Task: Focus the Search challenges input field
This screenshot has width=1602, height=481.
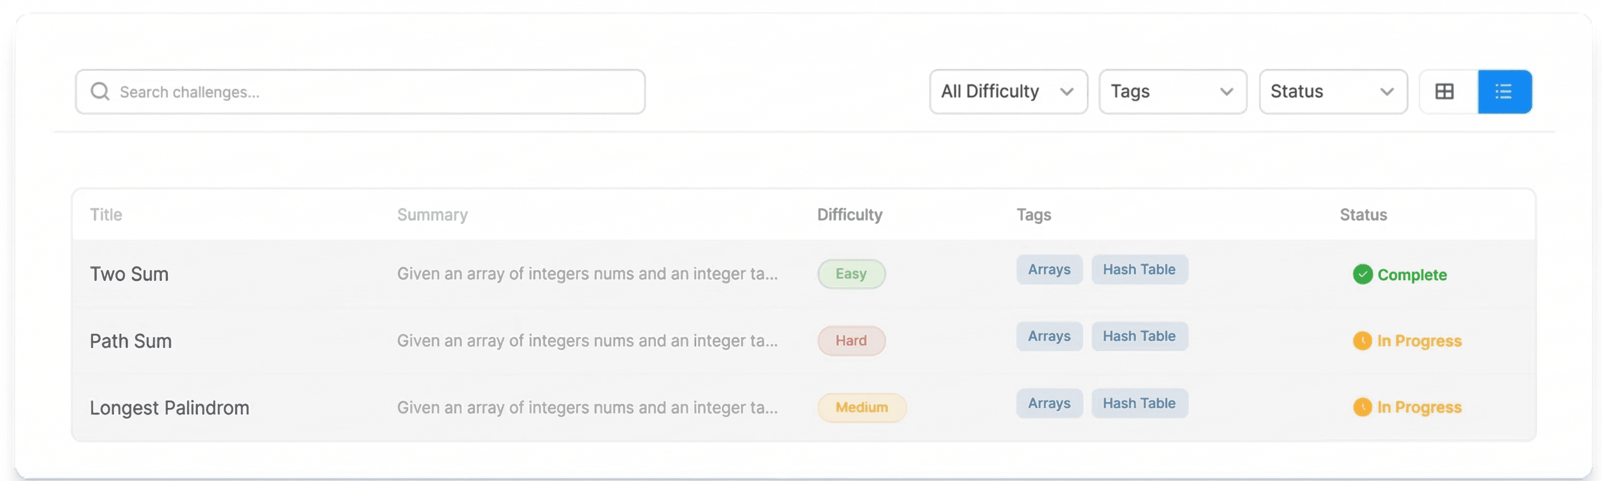Action: coord(360,91)
